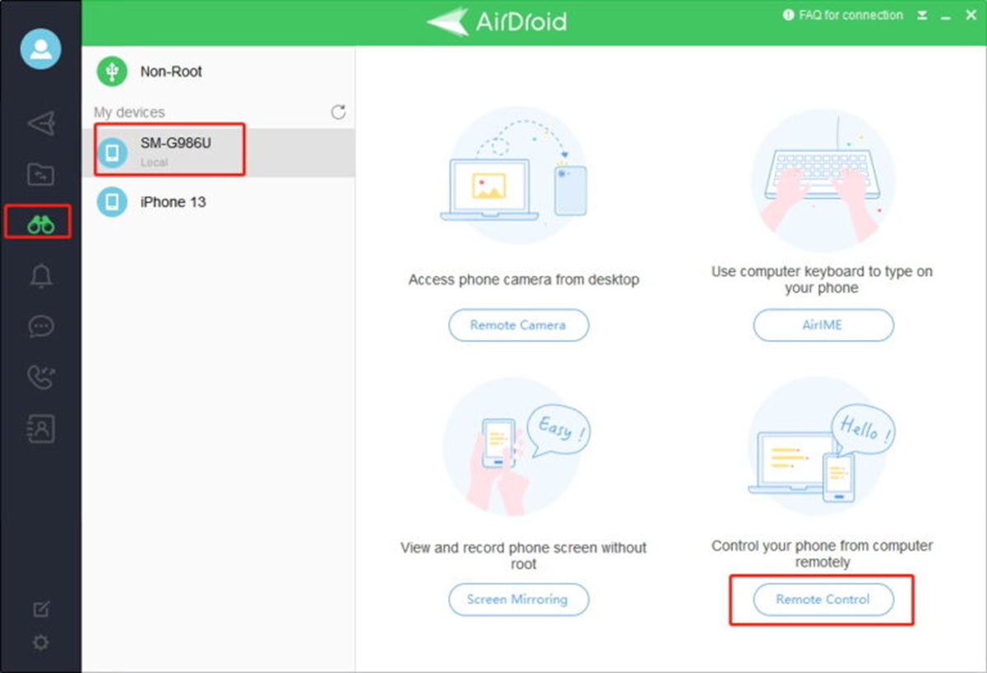Click the collapse-to-tray arrow in title bar
This screenshot has height=673, width=987.
(x=923, y=16)
